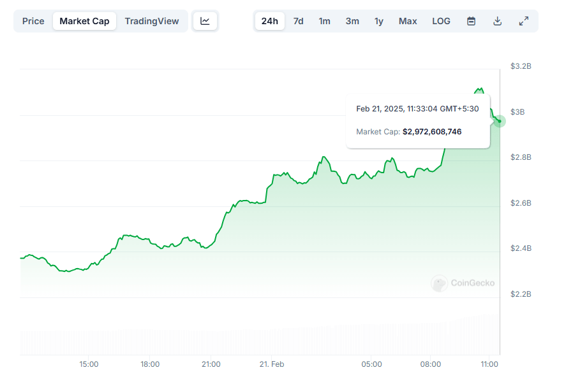The height and width of the screenshot is (377, 573).
Task: Keep Market Cap view selected
Action: pyautogui.click(x=84, y=20)
